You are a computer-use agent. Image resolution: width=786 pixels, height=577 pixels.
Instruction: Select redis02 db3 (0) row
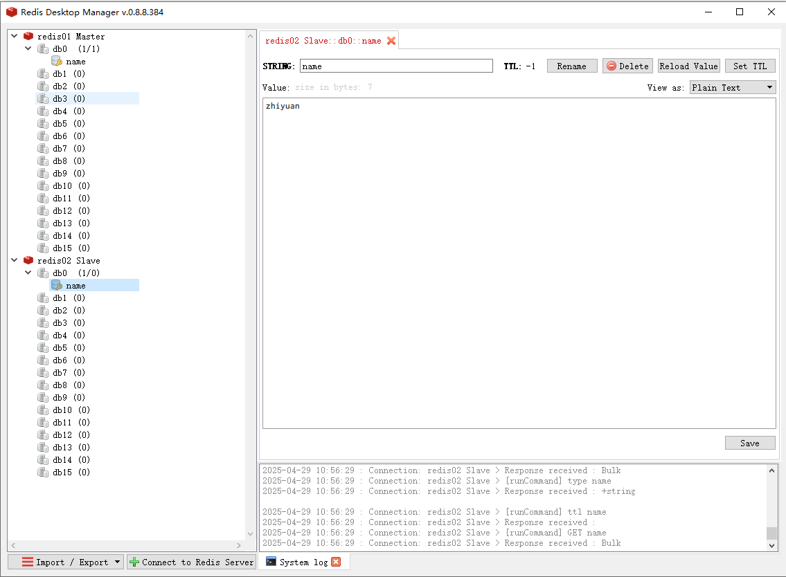(x=69, y=323)
